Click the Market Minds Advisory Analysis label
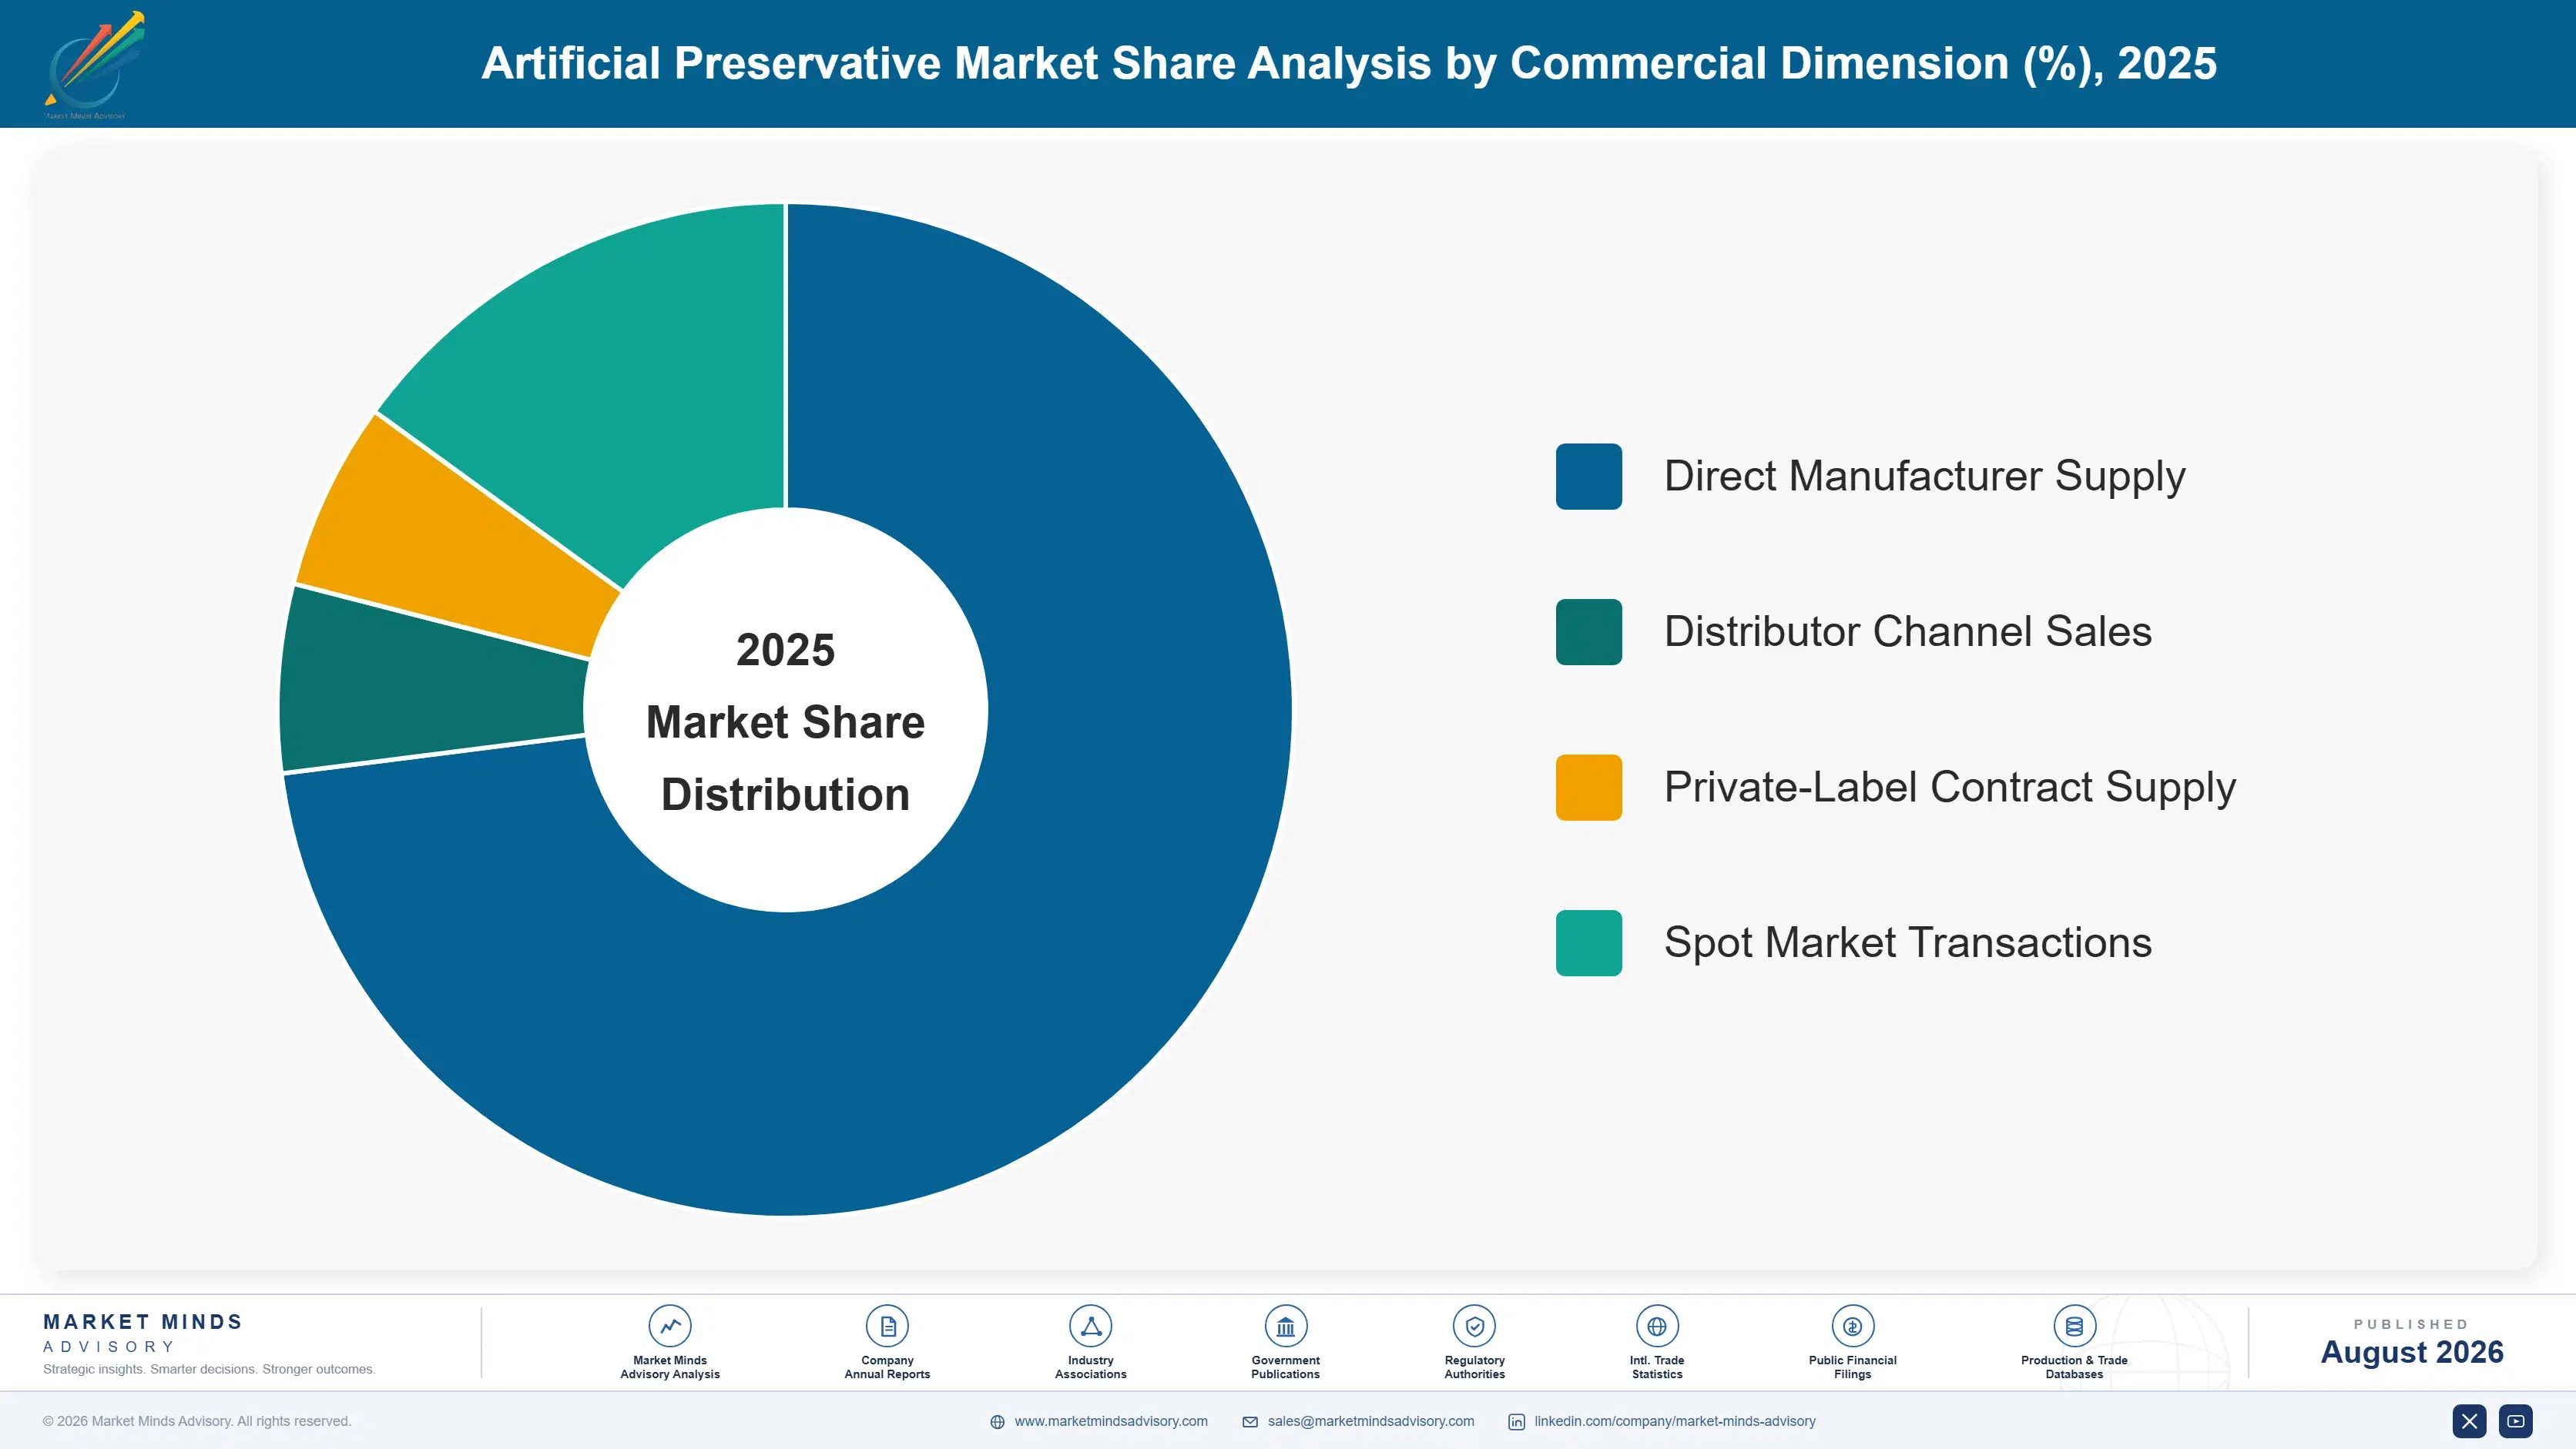 670,1367
